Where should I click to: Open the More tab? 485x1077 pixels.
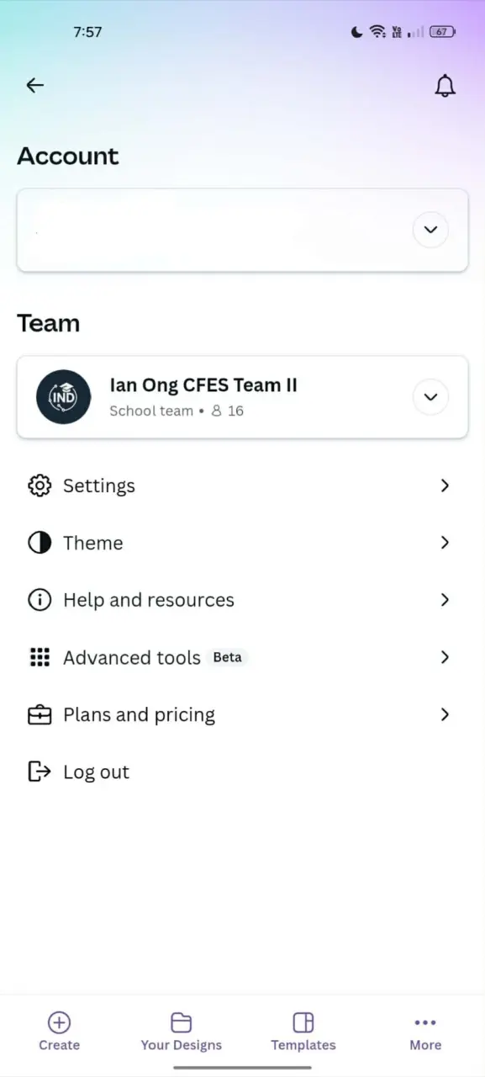(425, 1032)
